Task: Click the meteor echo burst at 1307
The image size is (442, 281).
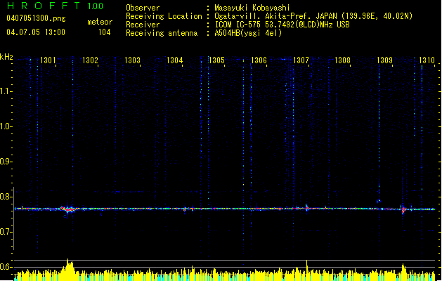Action: click(x=307, y=208)
